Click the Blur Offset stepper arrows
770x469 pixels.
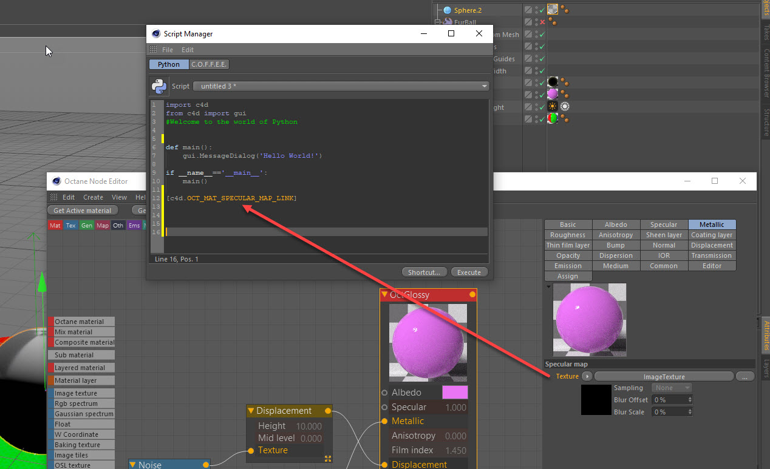689,400
